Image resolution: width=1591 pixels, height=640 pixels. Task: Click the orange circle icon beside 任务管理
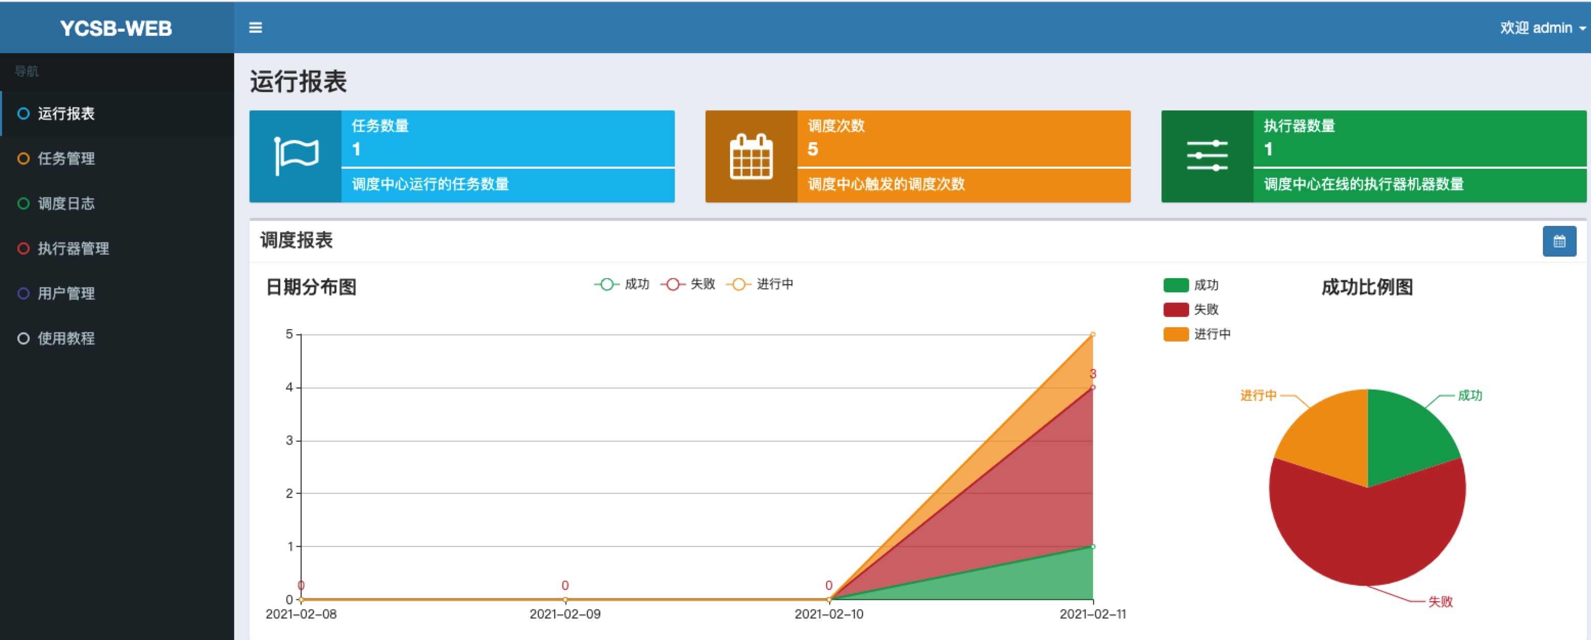pyautogui.click(x=24, y=159)
